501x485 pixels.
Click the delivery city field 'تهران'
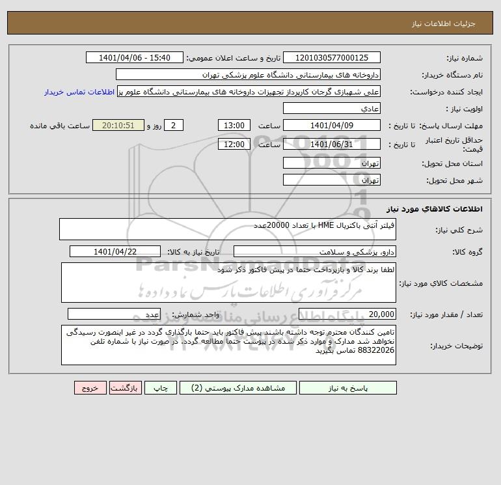coord(332,180)
